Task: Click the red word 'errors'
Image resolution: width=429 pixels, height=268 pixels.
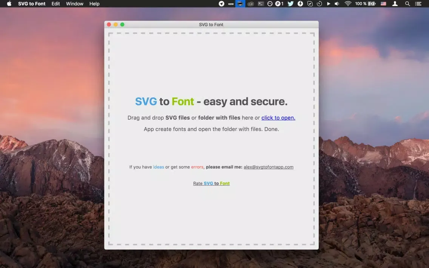Action: 197,167
